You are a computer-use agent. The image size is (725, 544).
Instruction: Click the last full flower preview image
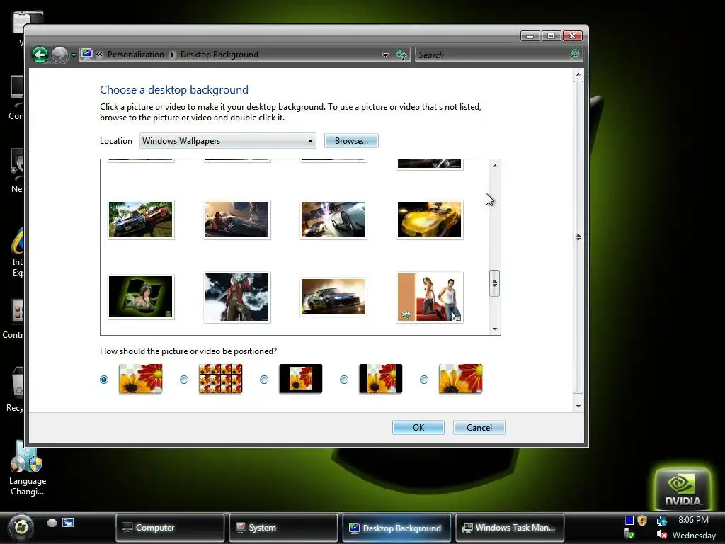click(460, 378)
